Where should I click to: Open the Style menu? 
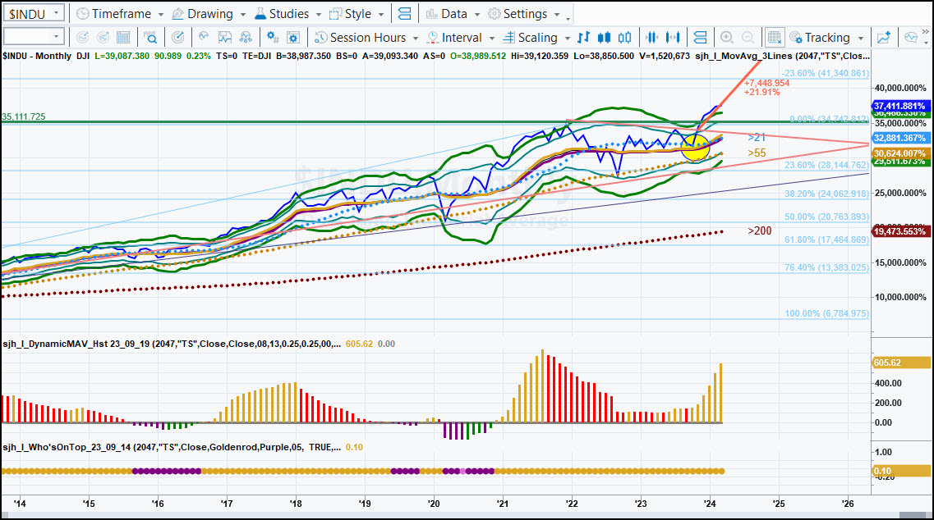tap(357, 14)
